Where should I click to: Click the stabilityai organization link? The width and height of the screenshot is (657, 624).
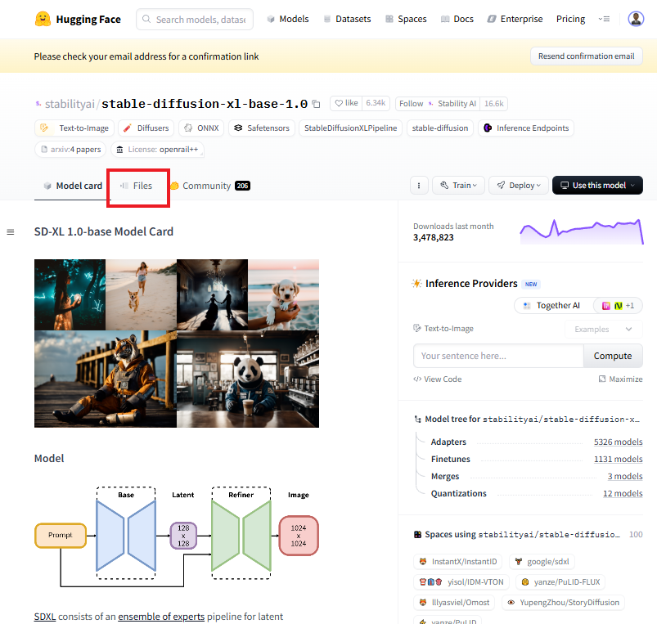pyautogui.click(x=70, y=104)
